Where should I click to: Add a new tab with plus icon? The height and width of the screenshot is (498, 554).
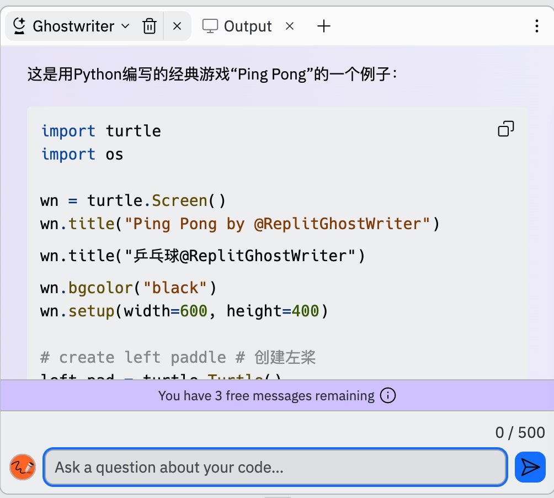(324, 26)
